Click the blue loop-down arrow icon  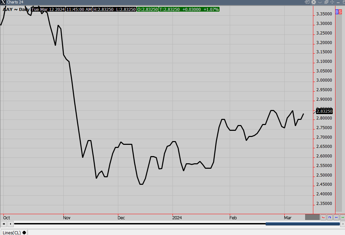click(x=330, y=217)
